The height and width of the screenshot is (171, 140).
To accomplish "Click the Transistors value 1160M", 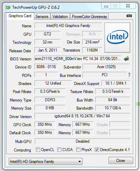I will pyautogui.click(x=92, y=50).
